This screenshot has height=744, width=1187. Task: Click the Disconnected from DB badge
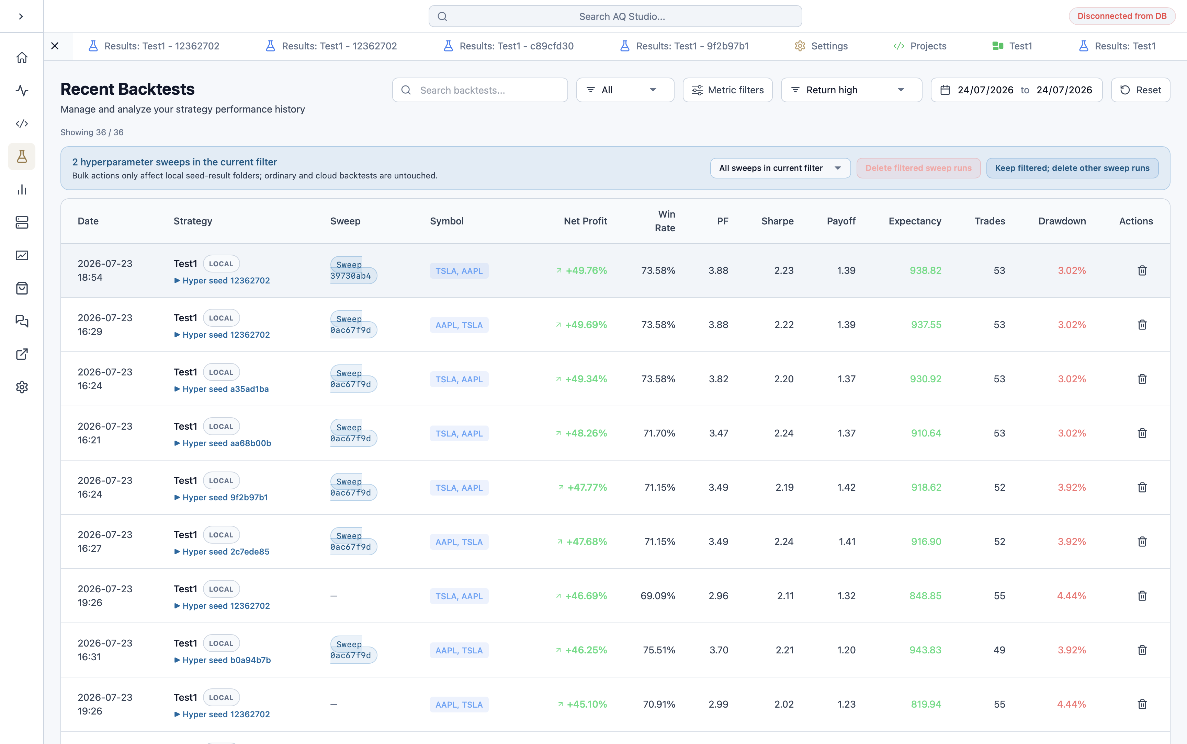tap(1121, 16)
